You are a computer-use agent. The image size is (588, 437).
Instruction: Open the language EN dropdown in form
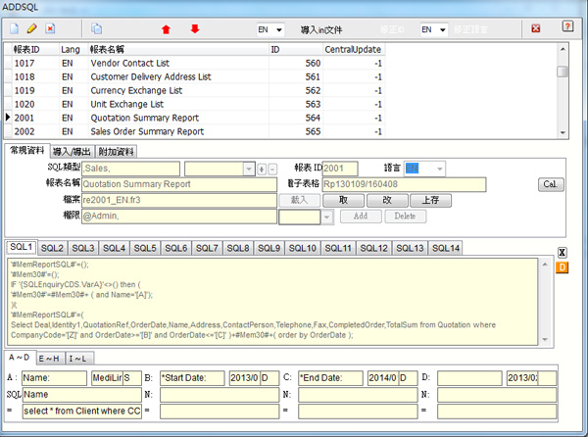[x=440, y=169]
